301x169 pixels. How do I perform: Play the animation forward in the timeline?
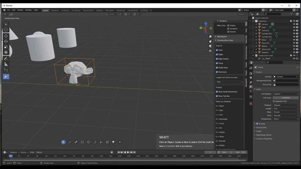coord(128,152)
